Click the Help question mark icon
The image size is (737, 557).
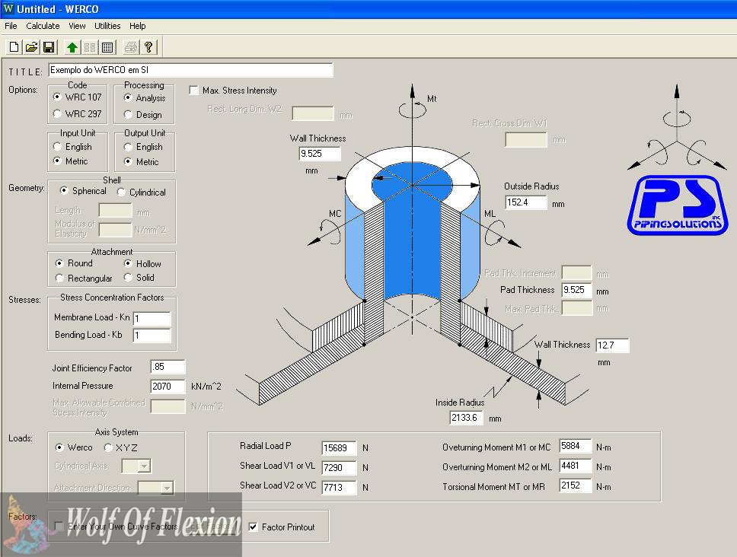pos(148,47)
